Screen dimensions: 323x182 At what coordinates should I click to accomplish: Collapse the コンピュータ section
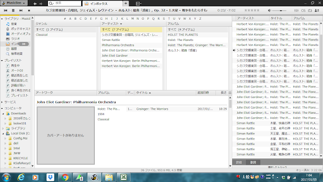click(x=2, y=108)
